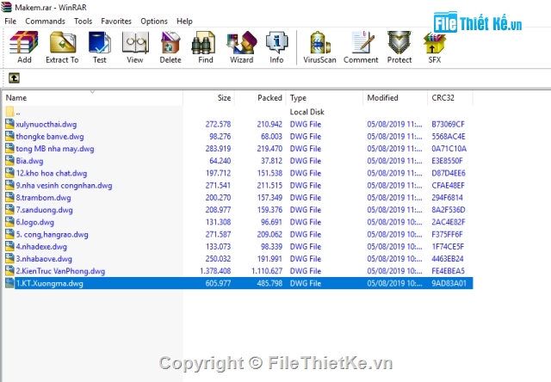
Task: Click the parent folder '..' icon
Action: click(x=9, y=112)
